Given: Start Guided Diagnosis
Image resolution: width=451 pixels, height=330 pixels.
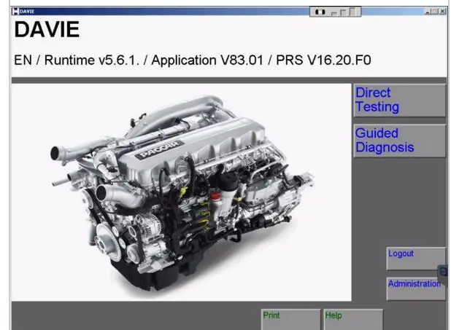Looking at the screenshot, I should click(400, 141).
